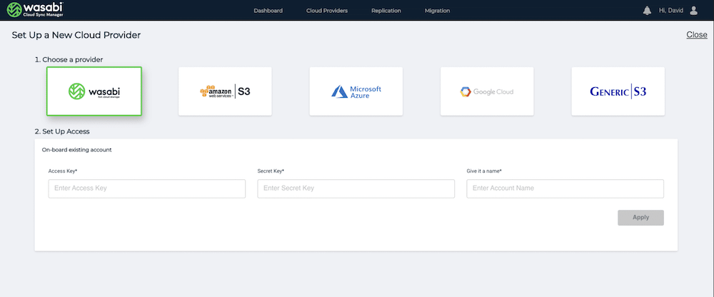Screen dimensions: 714x297
Task: Click the "Give it a name*" field label
Action: 484,171
